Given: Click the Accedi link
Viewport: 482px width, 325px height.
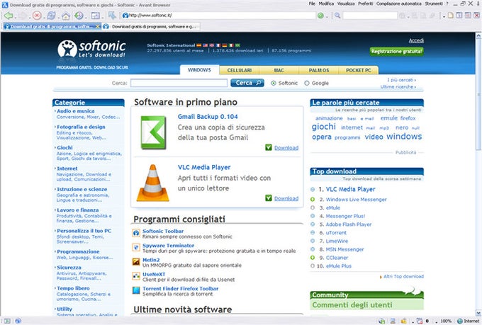Looking at the screenshot, I should point(416,40).
